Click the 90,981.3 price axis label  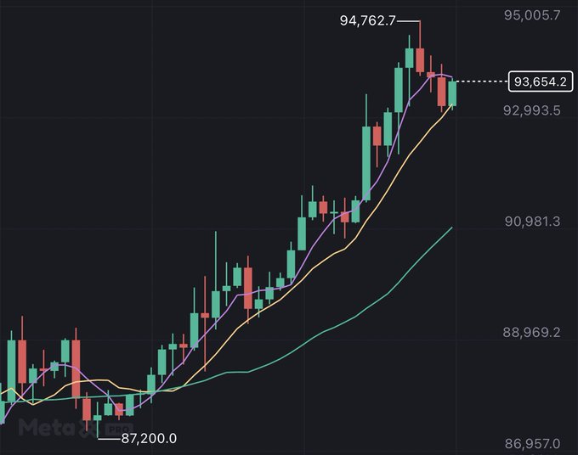[532, 222]
